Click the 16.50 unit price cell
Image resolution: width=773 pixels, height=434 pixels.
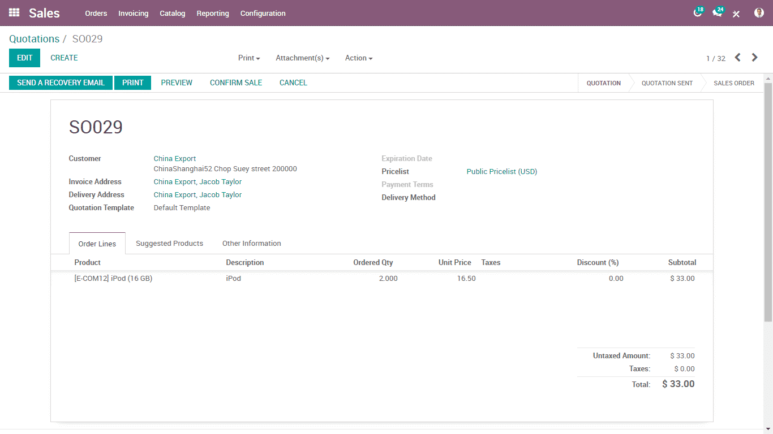click(466, 279)
